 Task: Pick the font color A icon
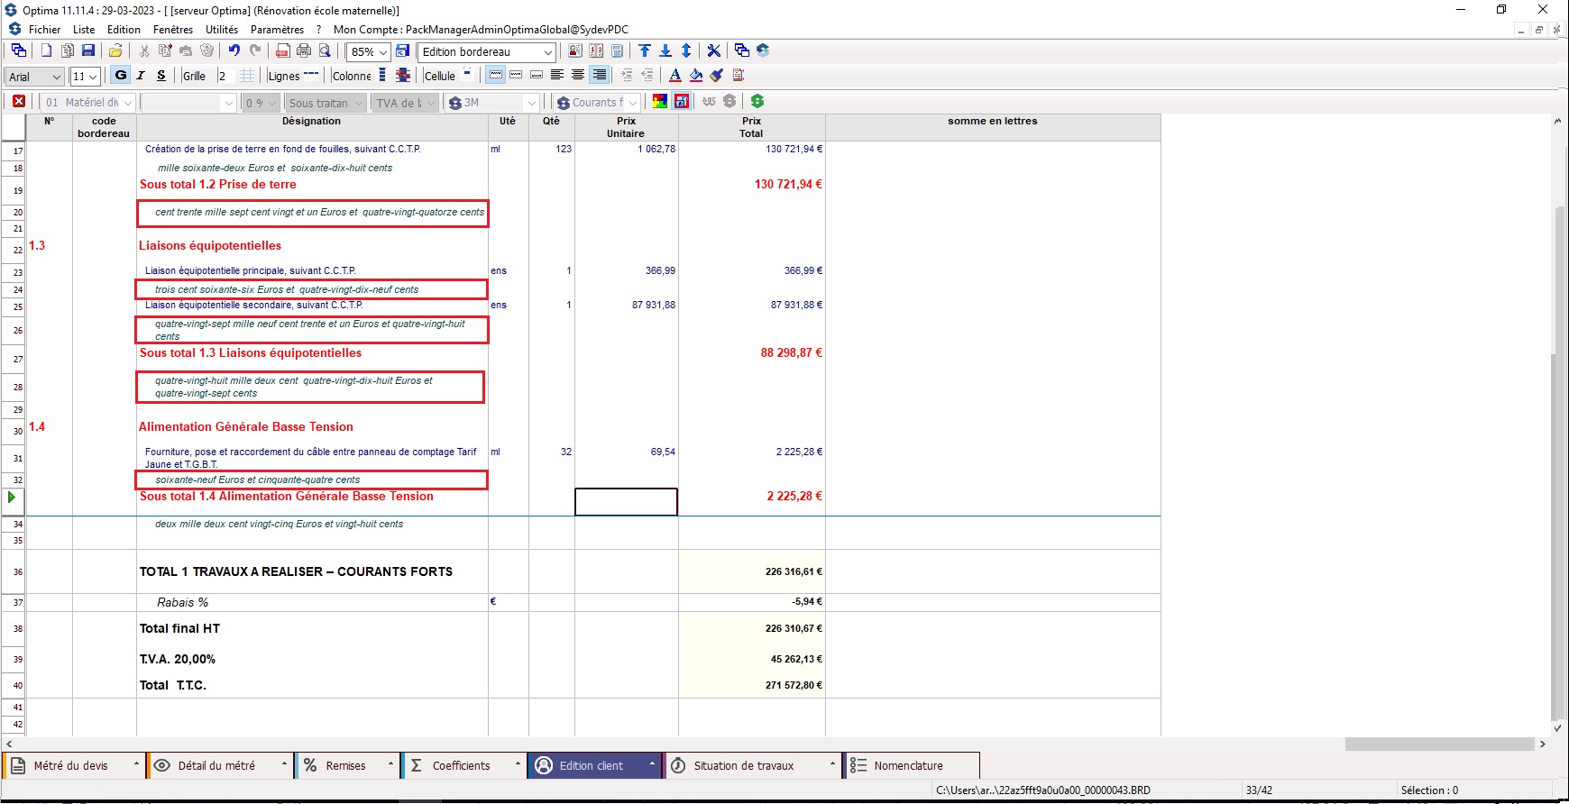pyautogui.click(x=675, y=76)
